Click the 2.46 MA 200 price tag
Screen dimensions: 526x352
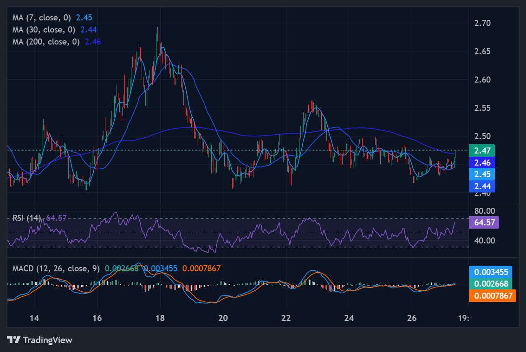[481, 162]
